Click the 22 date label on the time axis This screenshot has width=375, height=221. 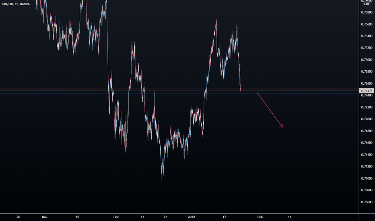[x=165, y=217]
